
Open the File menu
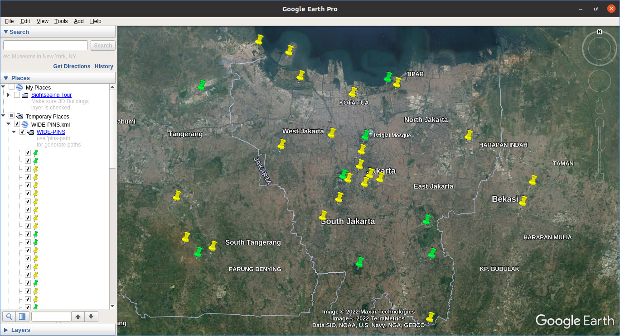pos(9,21)
